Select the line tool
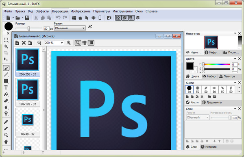244x157 pixels. coord(6,74)
